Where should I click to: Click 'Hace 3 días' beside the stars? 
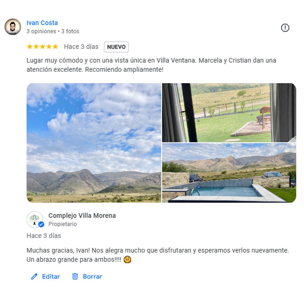81,47
